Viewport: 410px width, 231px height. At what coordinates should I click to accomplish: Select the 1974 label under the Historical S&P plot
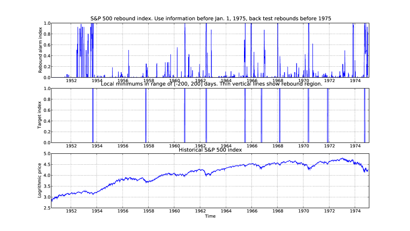[355, 211]
